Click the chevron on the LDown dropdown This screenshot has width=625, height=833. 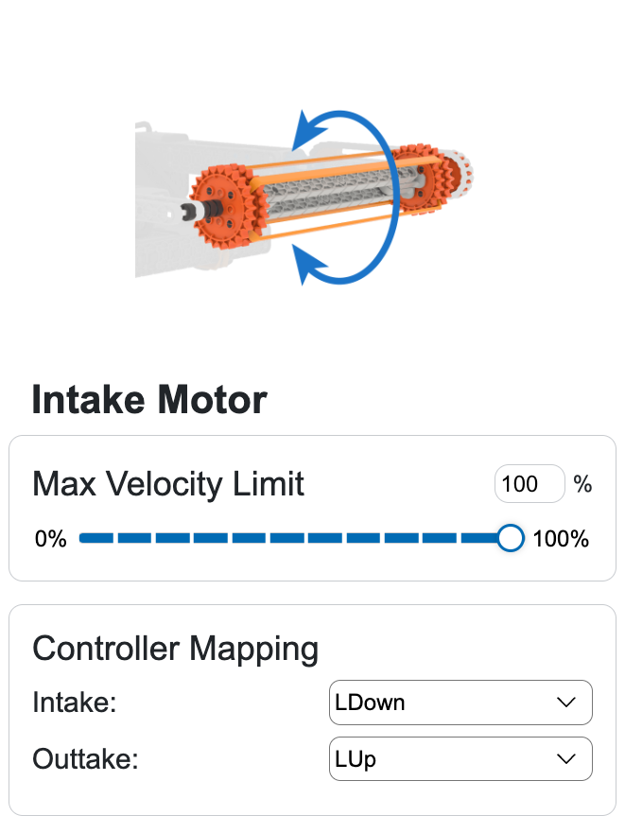click(x=566, y=703)
